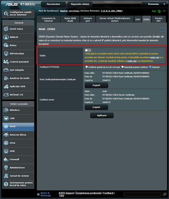Choose import your own certificate radio button
Screen dimensions: 169x199
[x=122, y=67]
